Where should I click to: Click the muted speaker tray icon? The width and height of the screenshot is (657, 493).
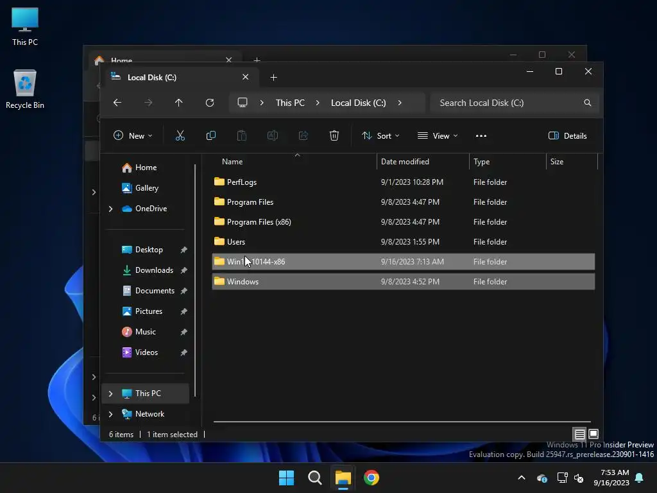click(579, 478)
